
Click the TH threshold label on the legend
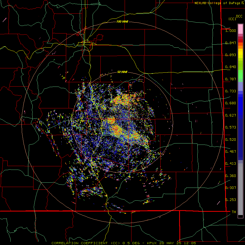(234, 212)
